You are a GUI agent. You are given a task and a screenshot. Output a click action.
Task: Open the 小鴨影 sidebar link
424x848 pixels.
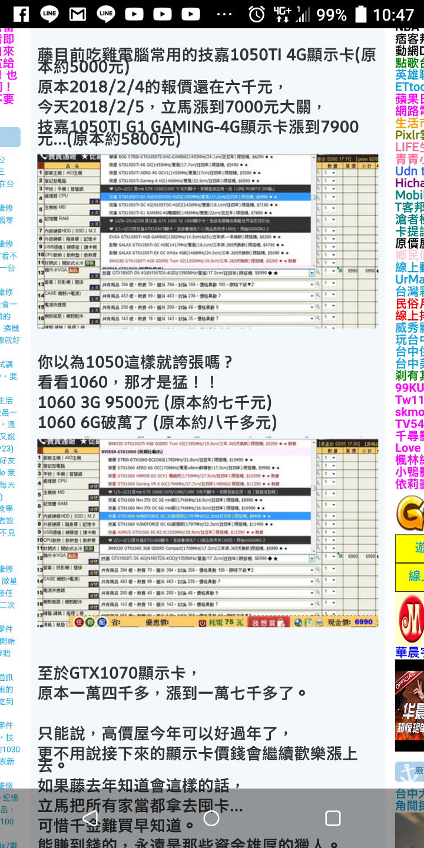[409, 472]
